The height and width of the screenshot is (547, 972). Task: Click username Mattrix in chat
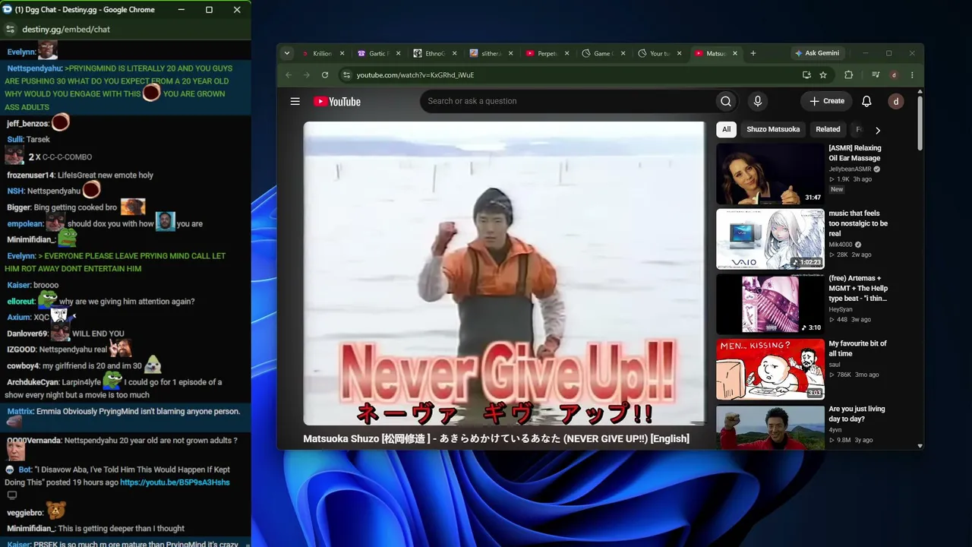[19, 412]
